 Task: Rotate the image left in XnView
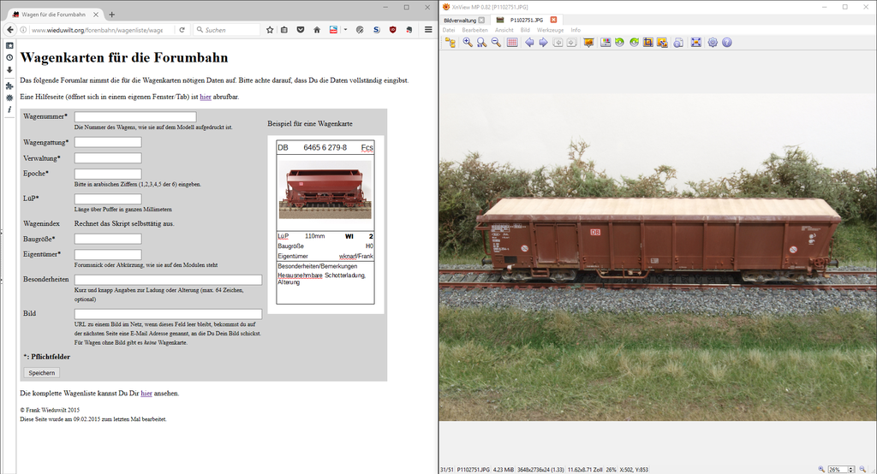tap(619, 43)
